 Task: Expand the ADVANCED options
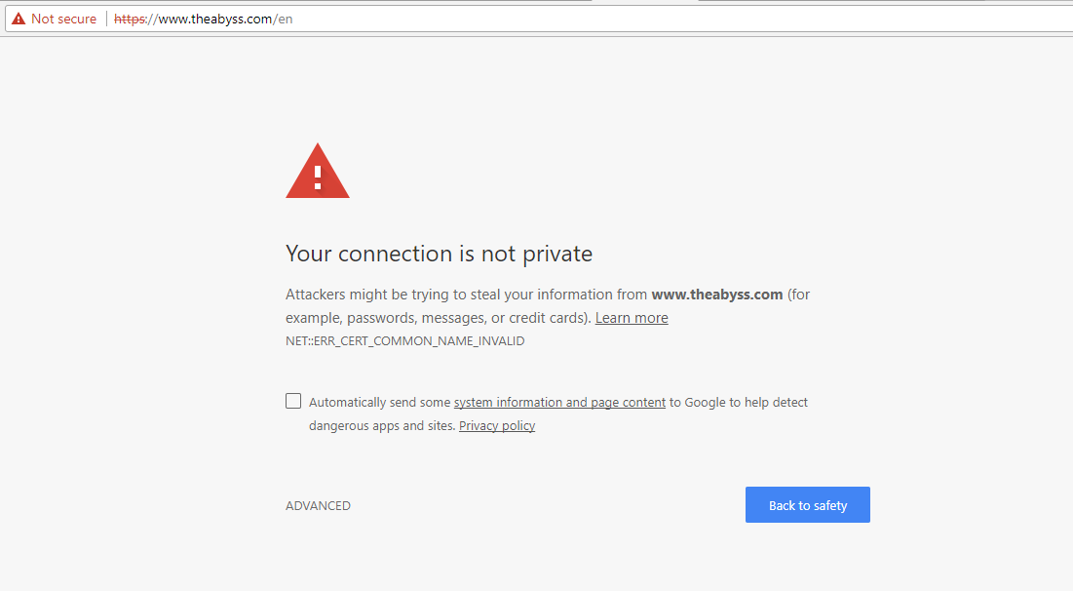pos(319,505)
